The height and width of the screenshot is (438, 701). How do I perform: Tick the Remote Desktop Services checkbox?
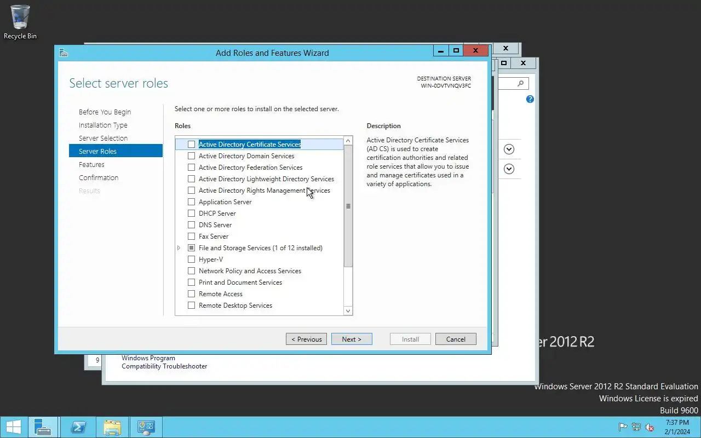[x=191, y=306]
